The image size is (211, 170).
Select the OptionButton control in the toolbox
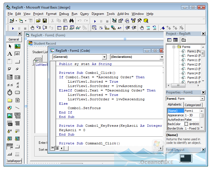[18, 69]
